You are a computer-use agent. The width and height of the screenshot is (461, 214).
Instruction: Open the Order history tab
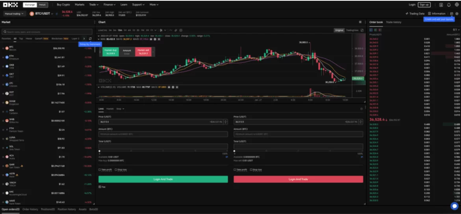pyautogui.click(x=30, y=209)
